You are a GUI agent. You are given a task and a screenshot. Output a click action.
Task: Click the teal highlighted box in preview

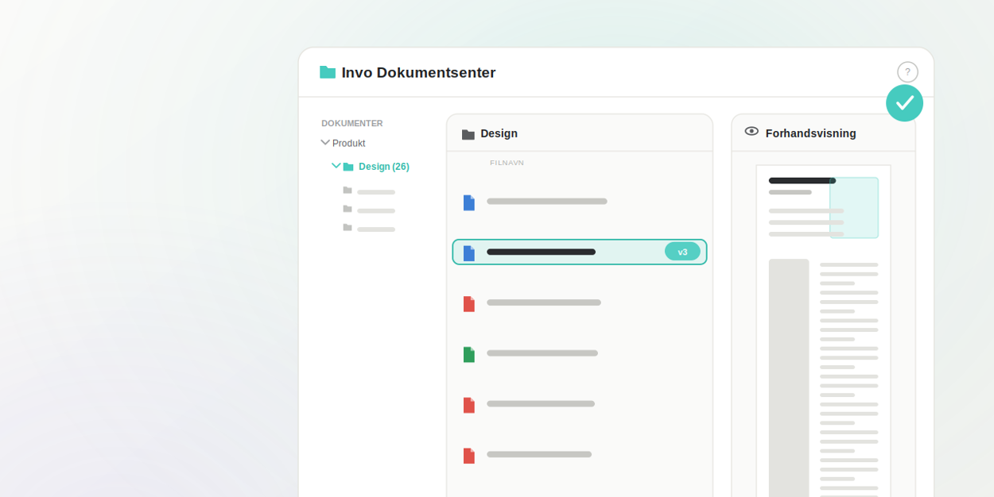854,208
